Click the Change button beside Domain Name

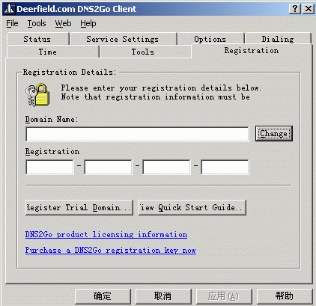coord(274,134)
